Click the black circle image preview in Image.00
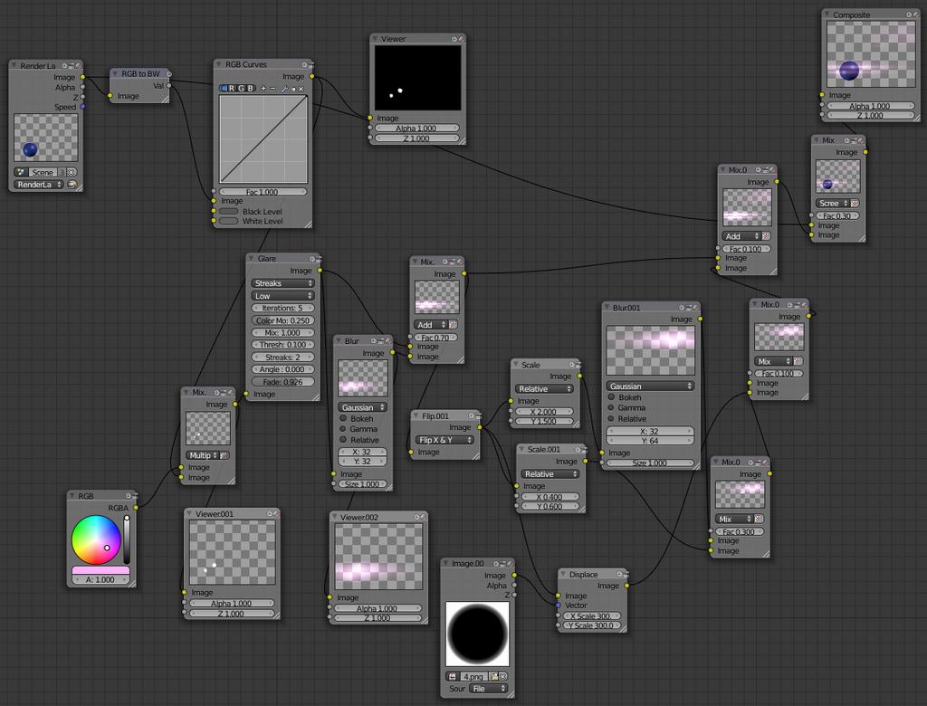 (477, 634)
